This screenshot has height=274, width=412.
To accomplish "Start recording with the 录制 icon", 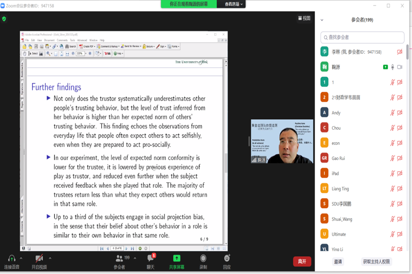I will tap(203, 258).
